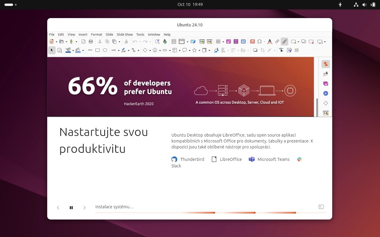Open the sidebar Gallery panel icon
The width and height of the screenshot is (380, 237).
coord(326,84)
